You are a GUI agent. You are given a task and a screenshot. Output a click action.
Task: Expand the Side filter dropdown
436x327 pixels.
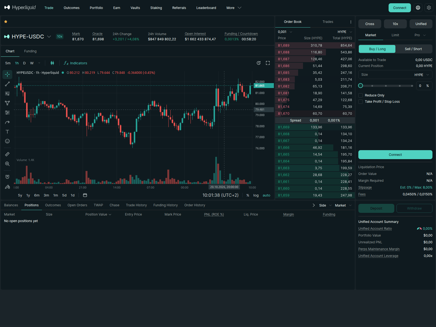click(325, 205)
